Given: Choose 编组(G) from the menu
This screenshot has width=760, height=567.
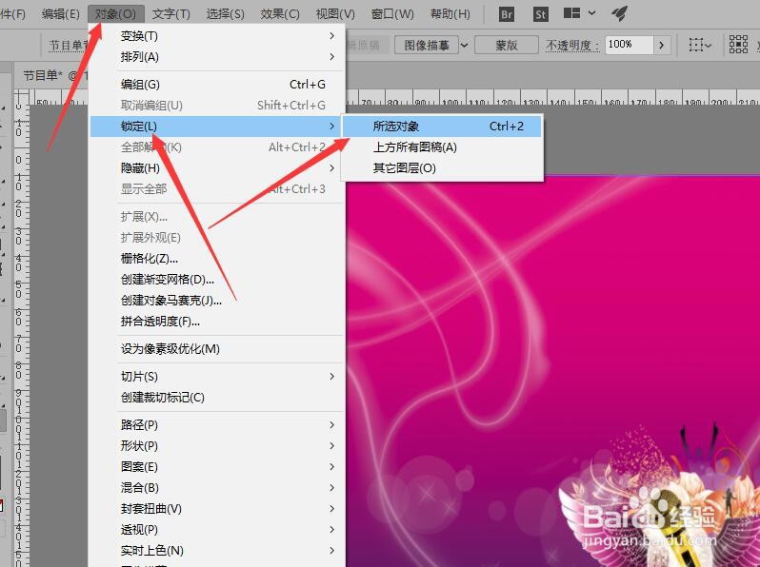Looking at the screenshot, I should click(x=216, y=85).
